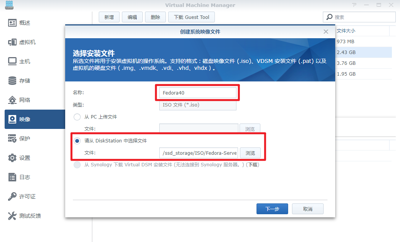400x242 pixels.
Task: Click the DiskStation file path text field
Action: [199, 153]
